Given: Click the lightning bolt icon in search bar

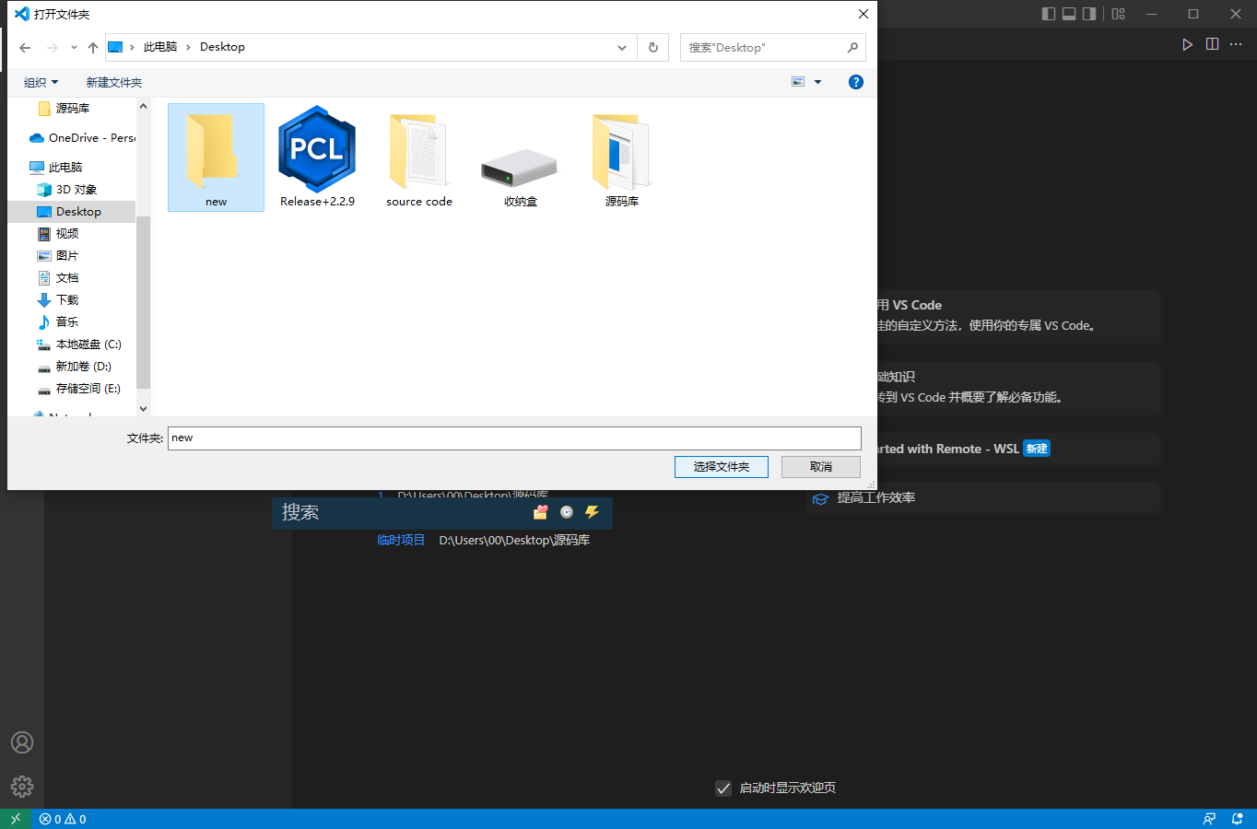Looking at the screenshot, I should 593,512.
